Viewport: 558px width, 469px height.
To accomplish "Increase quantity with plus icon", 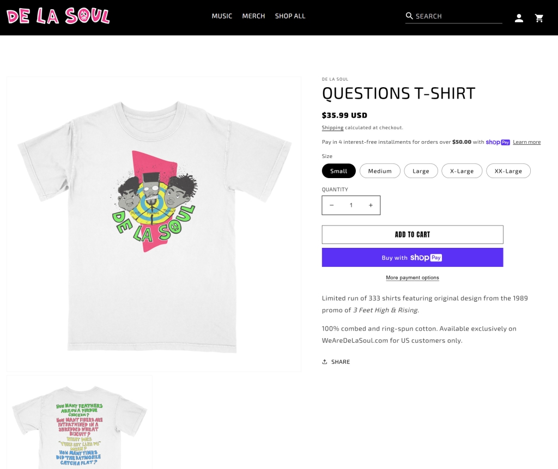I will click(x=371, y=205).
